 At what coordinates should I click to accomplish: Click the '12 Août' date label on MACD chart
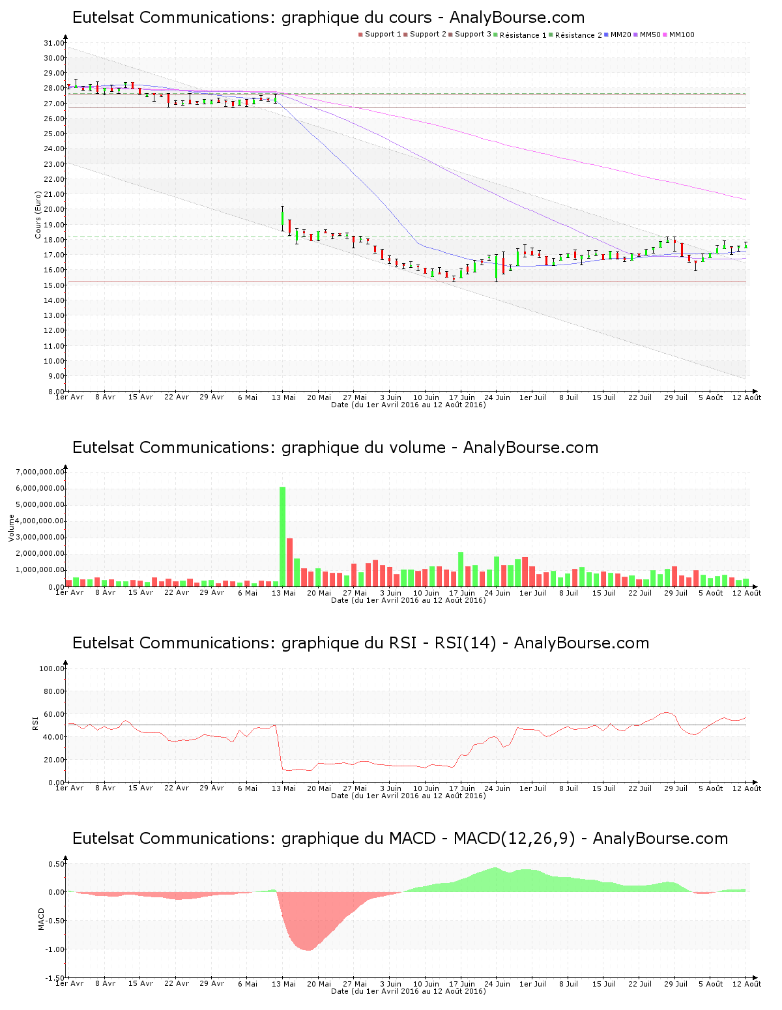point(747,984)
